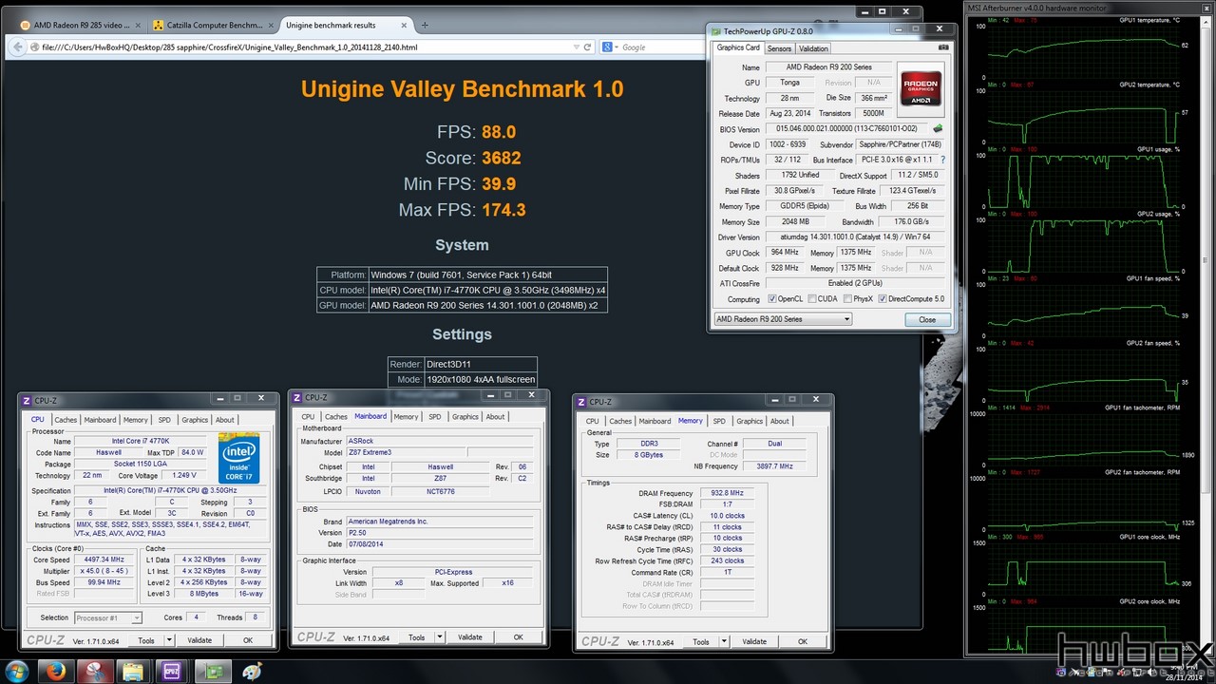
Task: Open the Paint palette taskbar icon
Action: tap(251, 671)
